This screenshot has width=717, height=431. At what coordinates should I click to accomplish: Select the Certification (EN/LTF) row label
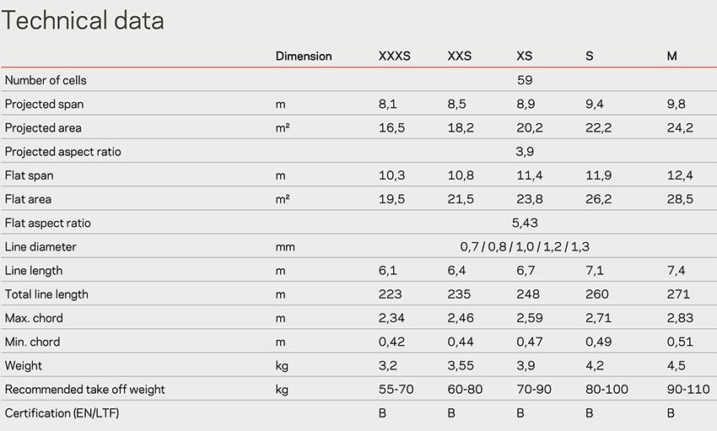[62, 413]
